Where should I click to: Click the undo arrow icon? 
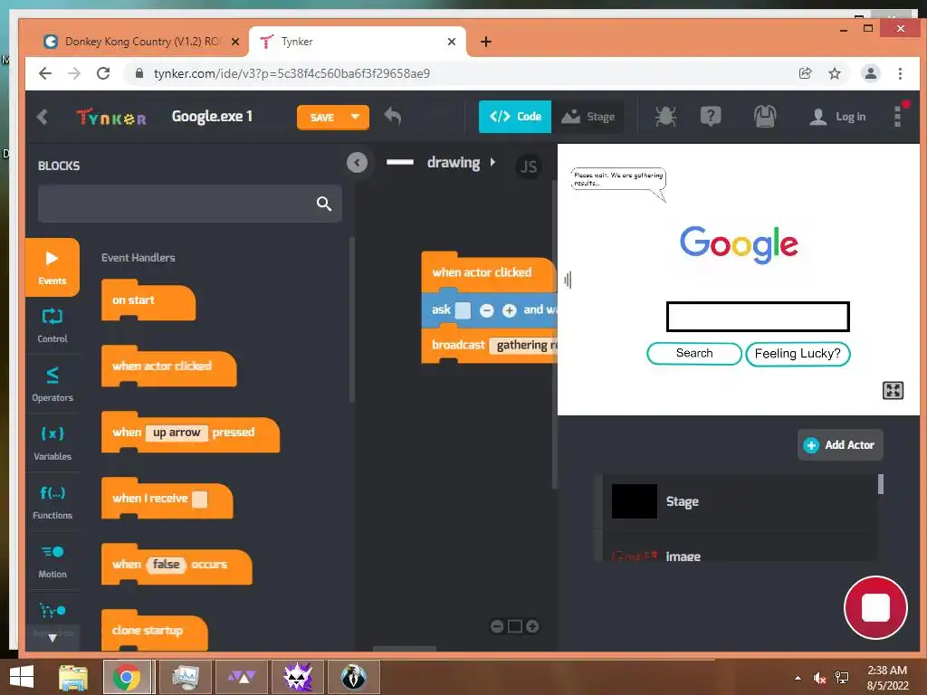point(393,117)
